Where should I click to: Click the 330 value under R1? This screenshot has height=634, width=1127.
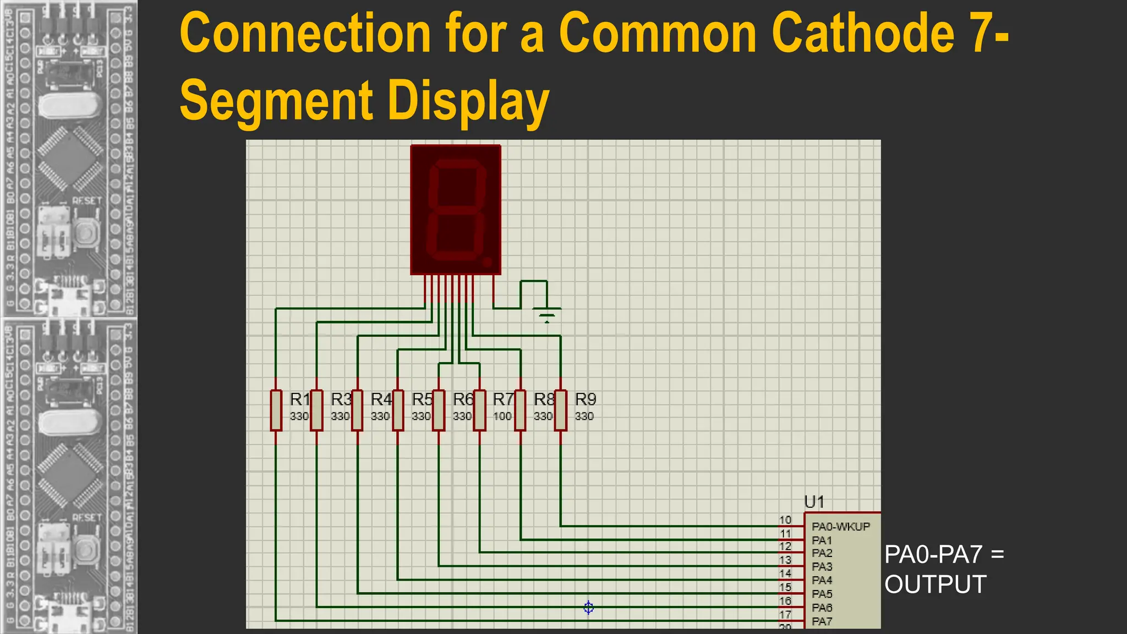299,417
